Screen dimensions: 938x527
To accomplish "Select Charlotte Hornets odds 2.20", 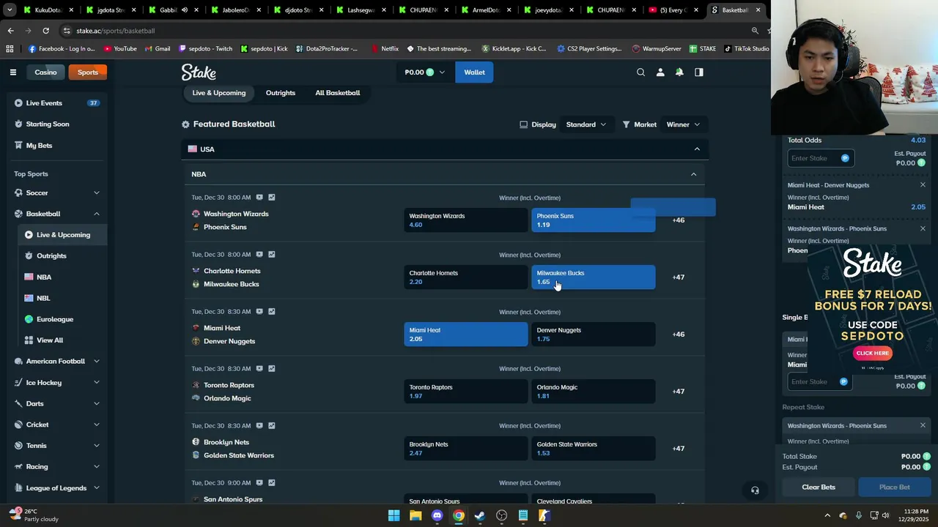I will coord(465,277).
